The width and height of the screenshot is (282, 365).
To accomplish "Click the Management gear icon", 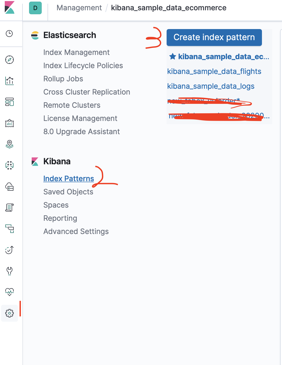I will (10, 313).
